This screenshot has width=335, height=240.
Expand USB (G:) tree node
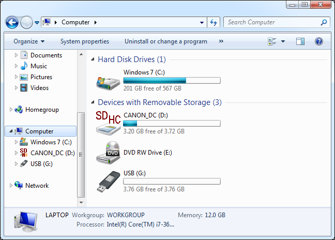pyautogui.click(x=16, y=164)
